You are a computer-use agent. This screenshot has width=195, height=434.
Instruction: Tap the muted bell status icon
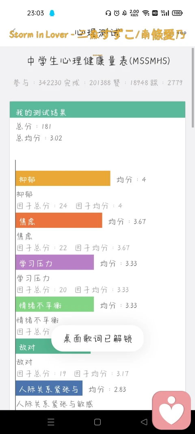(x=125, y=13)
